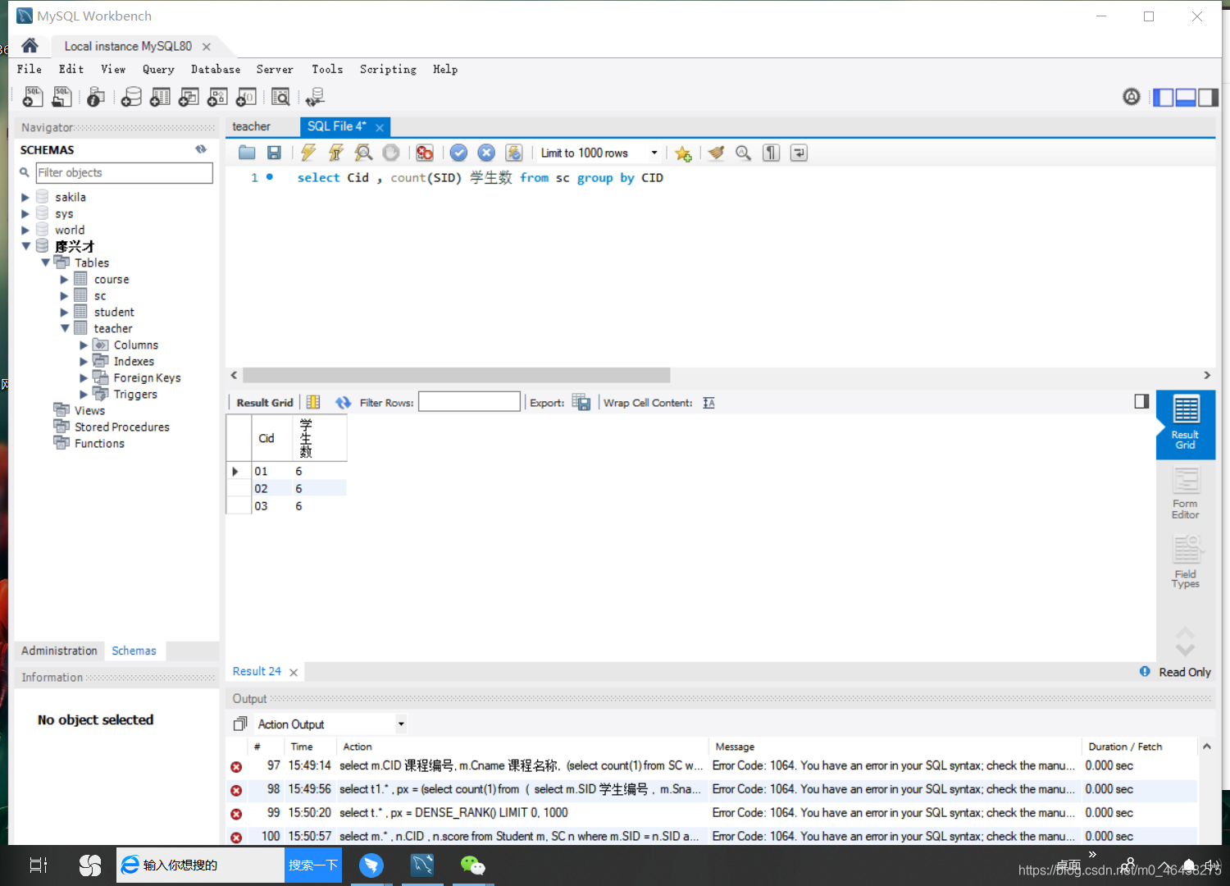Collapse teacher table node
This screenshot has width=1230, height=886.
[65, 328]
